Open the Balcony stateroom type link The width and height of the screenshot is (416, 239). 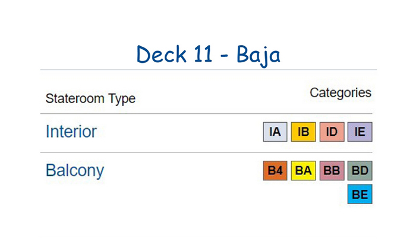(x=75, y=171)
